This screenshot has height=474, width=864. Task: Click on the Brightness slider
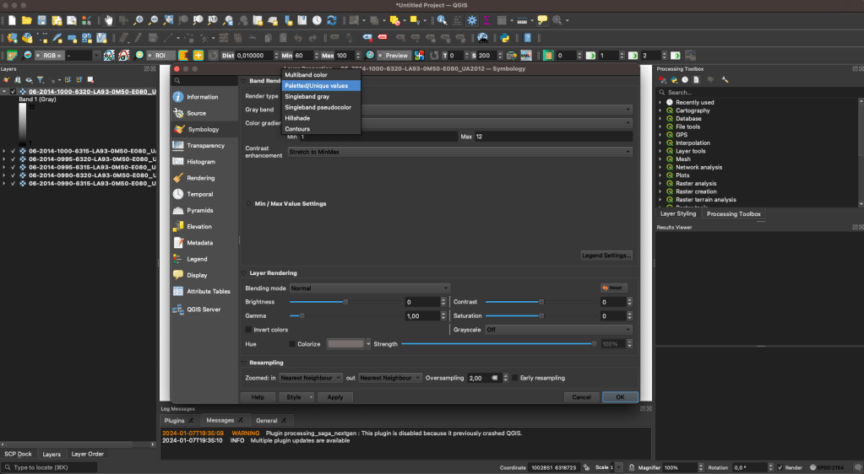click(345, 302)
